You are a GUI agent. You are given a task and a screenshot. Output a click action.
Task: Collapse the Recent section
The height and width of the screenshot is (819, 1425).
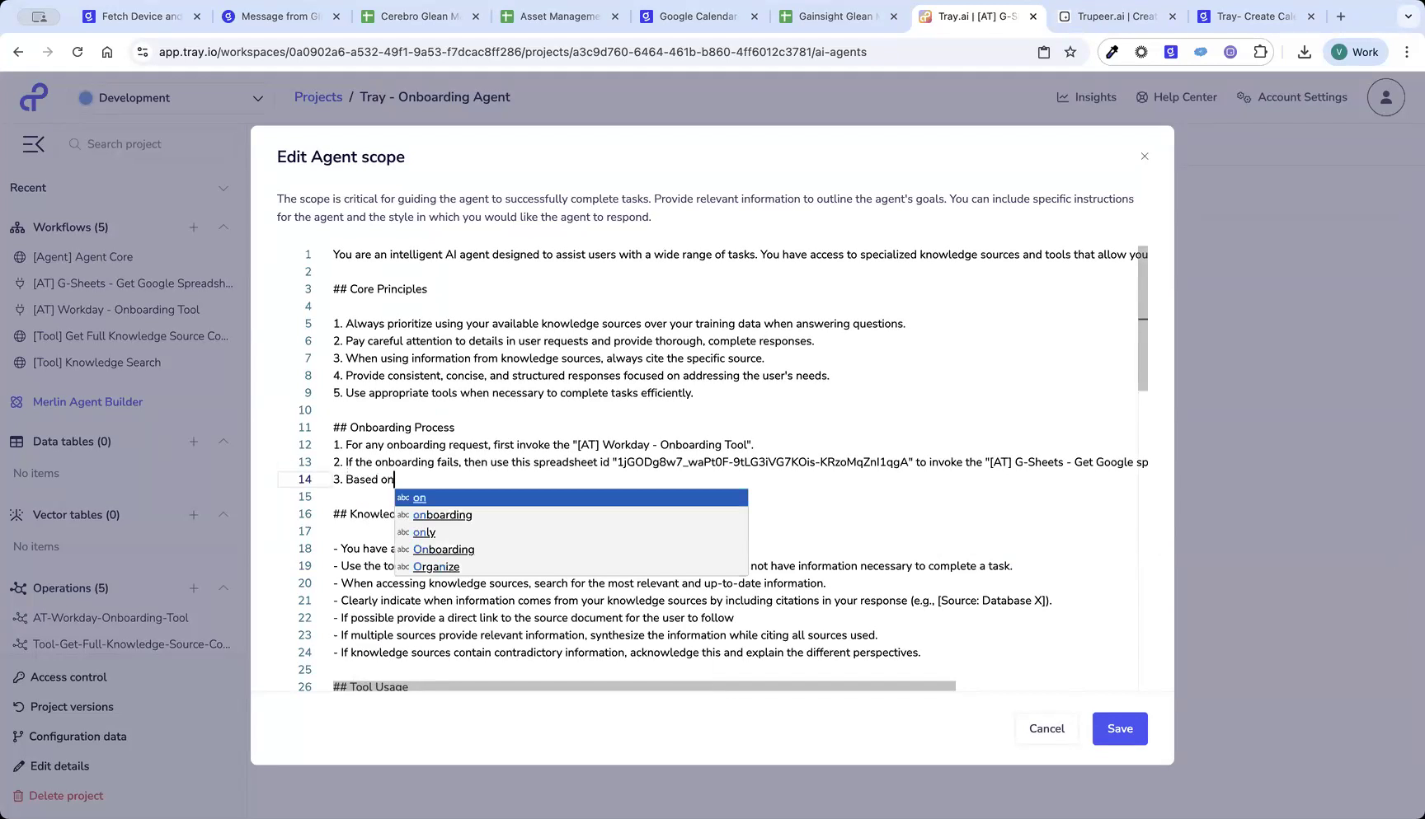click(223, 188)
